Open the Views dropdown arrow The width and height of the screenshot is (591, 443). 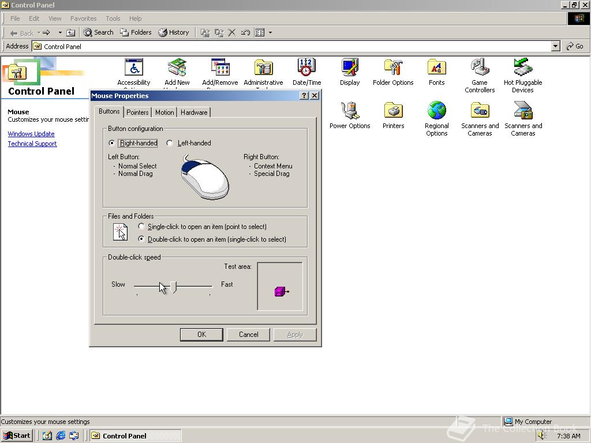270,33
